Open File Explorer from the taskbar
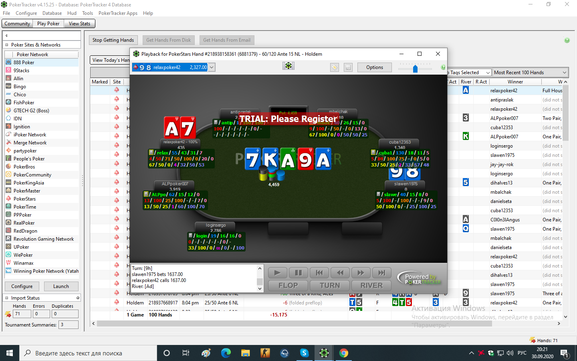This screenshot has width=577, height=361. 245,353
